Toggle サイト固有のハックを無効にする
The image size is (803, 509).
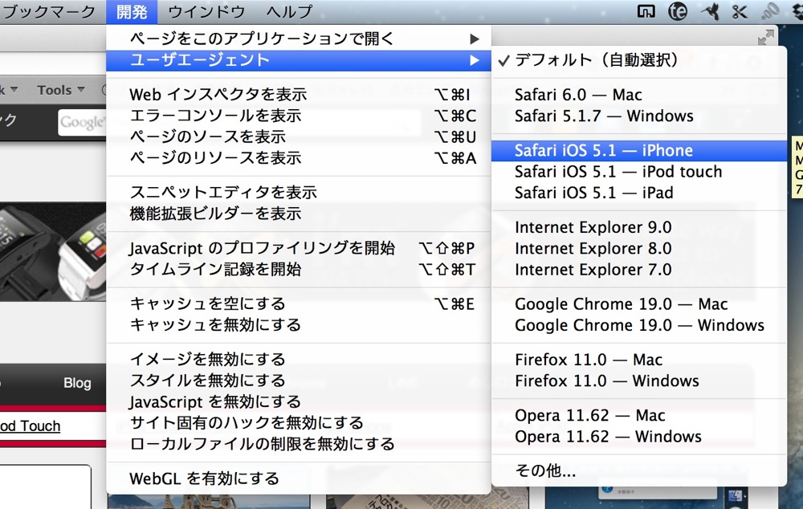(x=299, y=422)
